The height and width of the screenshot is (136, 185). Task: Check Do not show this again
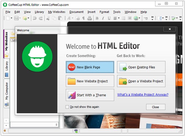click(67, 107)
